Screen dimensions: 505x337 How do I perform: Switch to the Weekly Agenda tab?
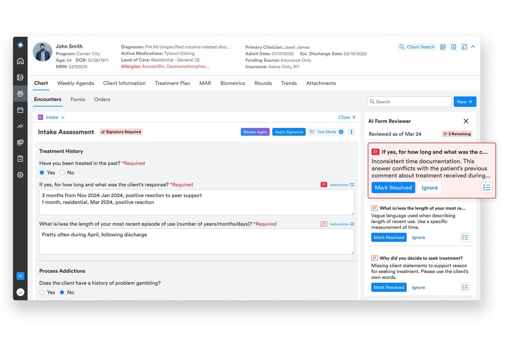tap(75, 83)
